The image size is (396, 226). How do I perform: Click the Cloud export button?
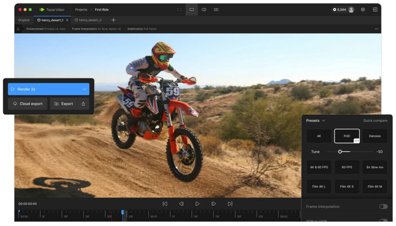click(28, 104)
